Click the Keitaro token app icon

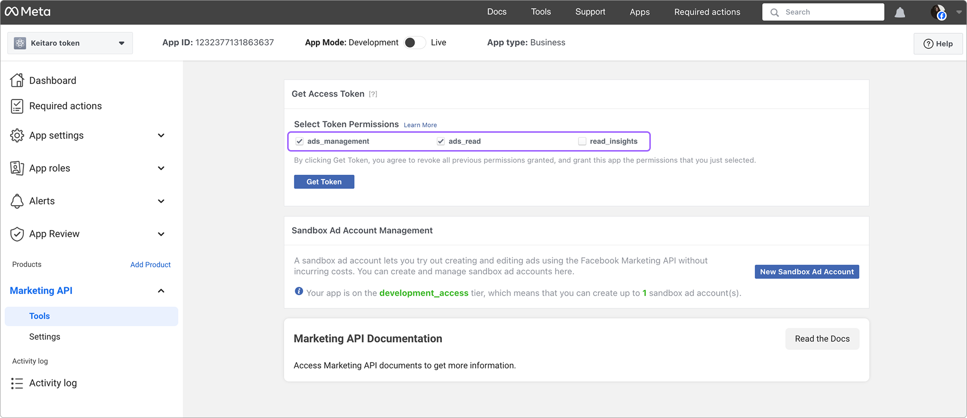(x=20, y=43)
